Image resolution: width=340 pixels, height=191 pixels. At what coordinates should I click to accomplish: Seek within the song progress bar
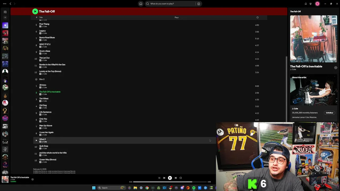(x=170, y=182)
